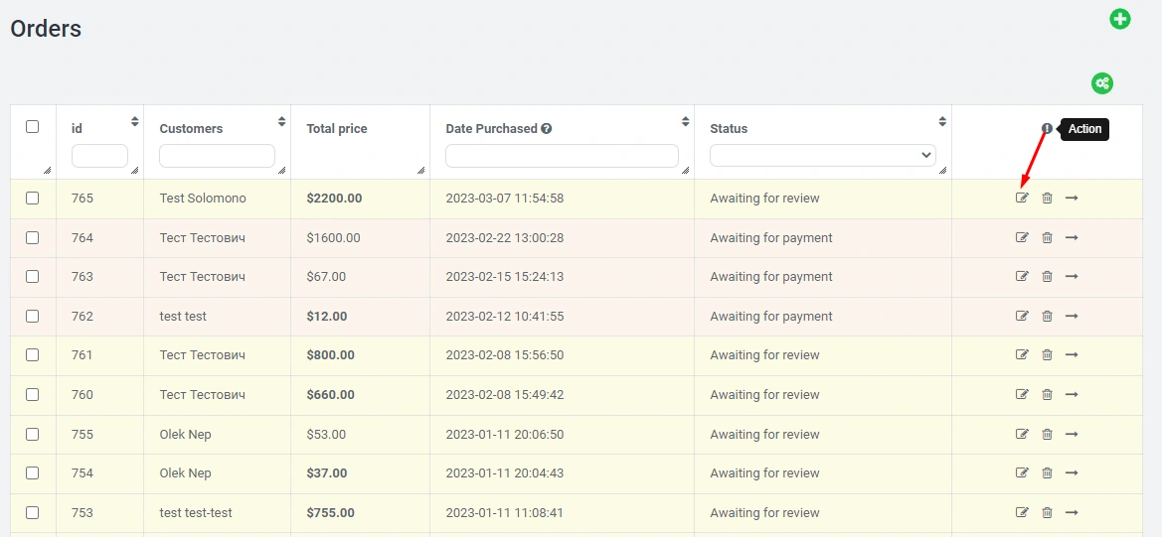Image resolution: width=1162 pixels, height=537 pixels.
Task: Edit order 761 using pencil icon
Action: point(1022,355)
